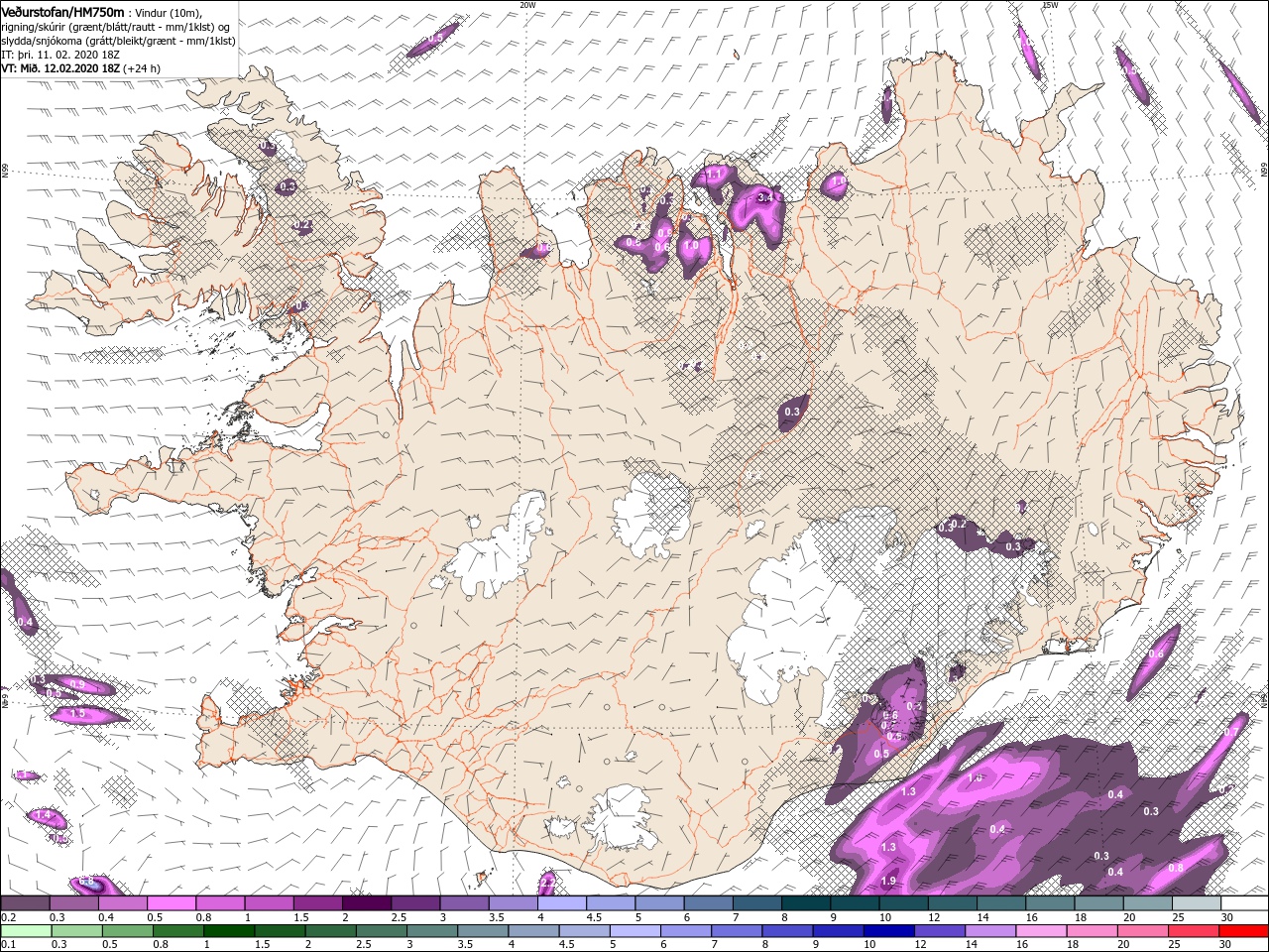Click the '3.5' label in the snow legend

[x=497, y=917]
